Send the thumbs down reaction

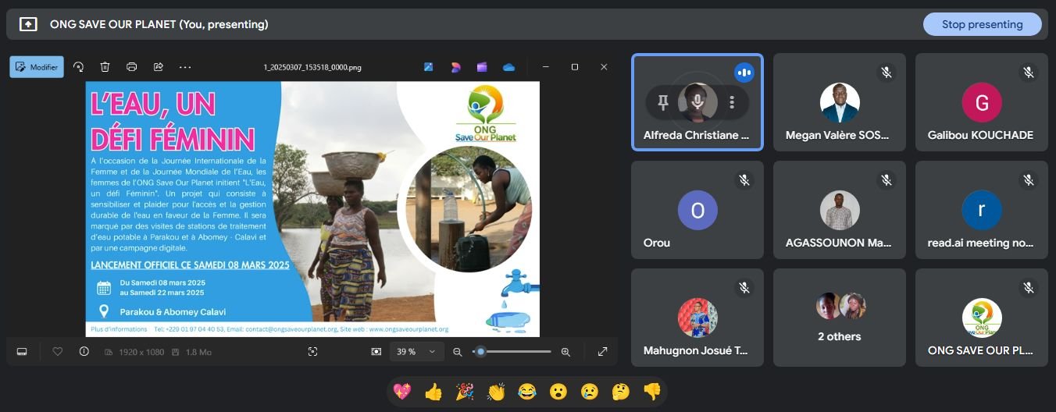[x=651, y=391]
